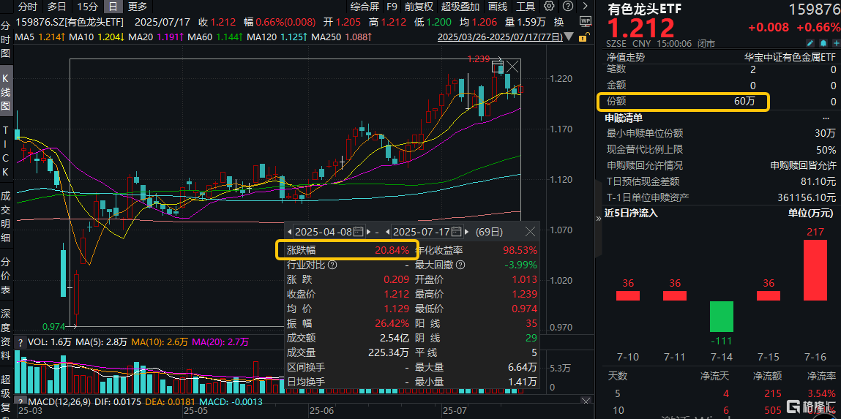Step start date backward with left arrow

tap(290, 232)
